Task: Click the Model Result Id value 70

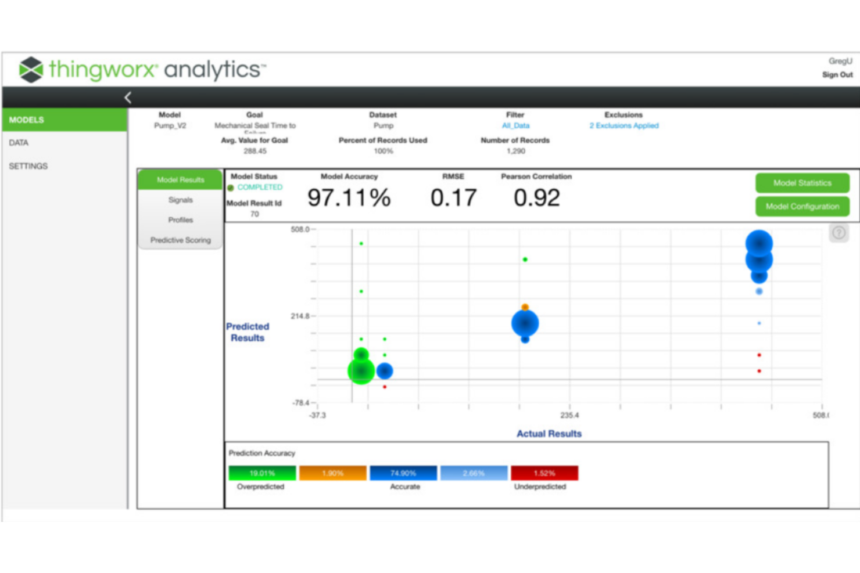Action: pyautogui.click(x=255, y=214)
